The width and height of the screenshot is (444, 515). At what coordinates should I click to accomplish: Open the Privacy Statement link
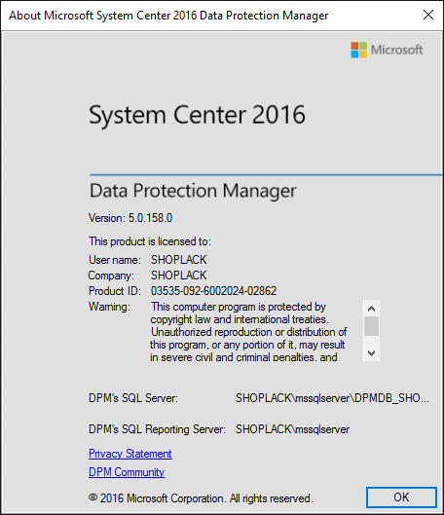coord(130,454)
